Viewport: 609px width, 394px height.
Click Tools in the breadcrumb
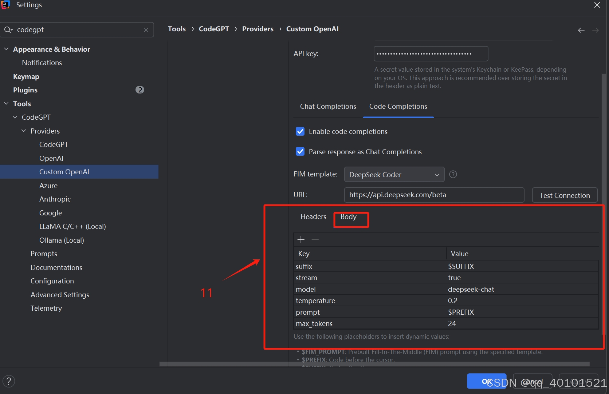177,29
